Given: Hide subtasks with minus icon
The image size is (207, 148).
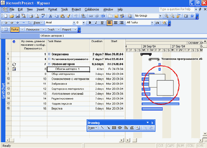Looking at the screenshot, I should tap(24, 23).
